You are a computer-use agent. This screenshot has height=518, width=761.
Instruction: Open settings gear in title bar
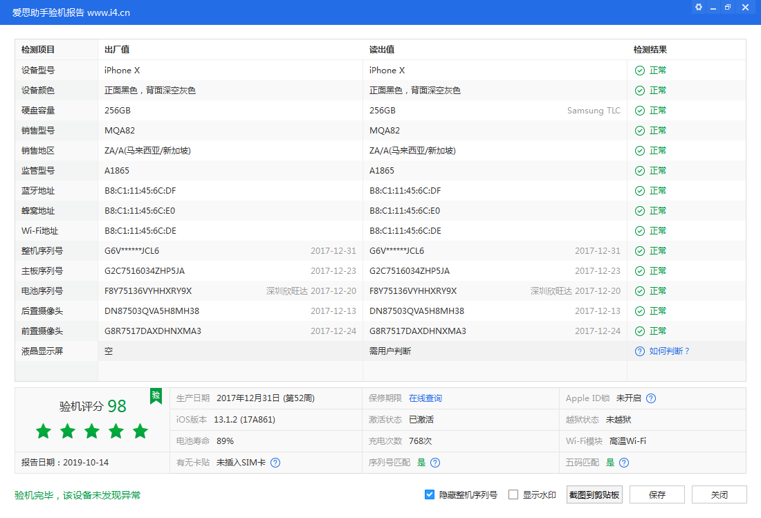[x=699, y=8]
